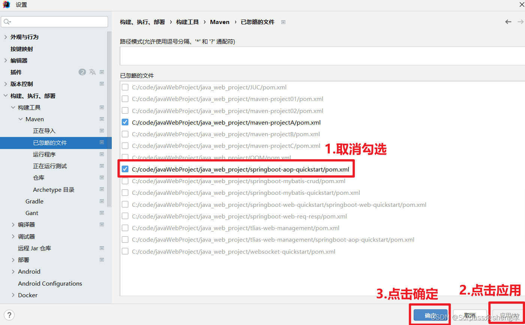Toggle checkbox for maven-project01/pom.xml
Screen dimensions: 525x325
pyautogui.click(x=125, y=99)
